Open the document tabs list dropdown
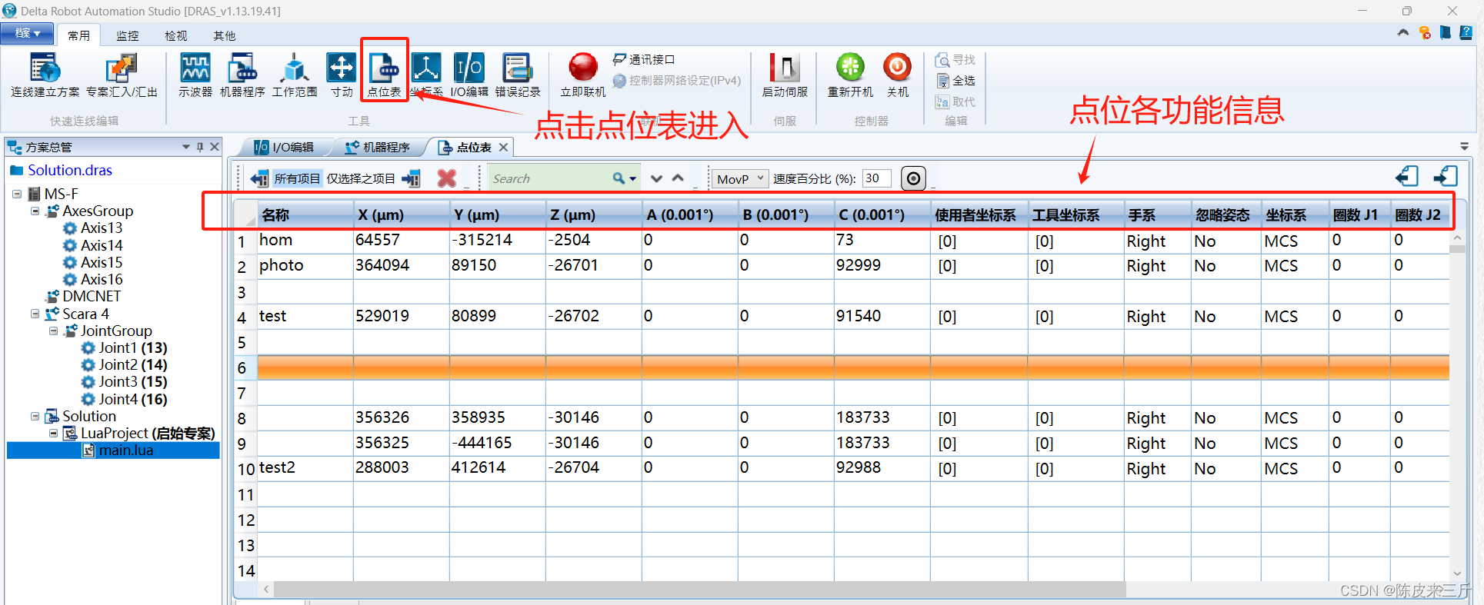This screenshot has height=605, width=1484. click(x=1464, y=146)
